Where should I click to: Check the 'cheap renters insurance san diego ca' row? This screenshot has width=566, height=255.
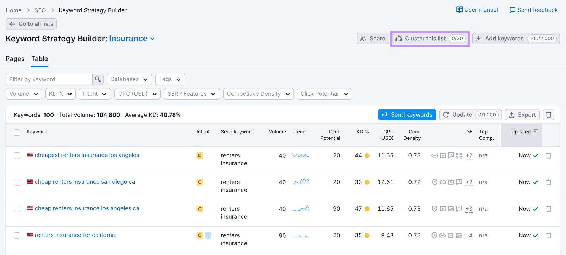coord(17,182)
